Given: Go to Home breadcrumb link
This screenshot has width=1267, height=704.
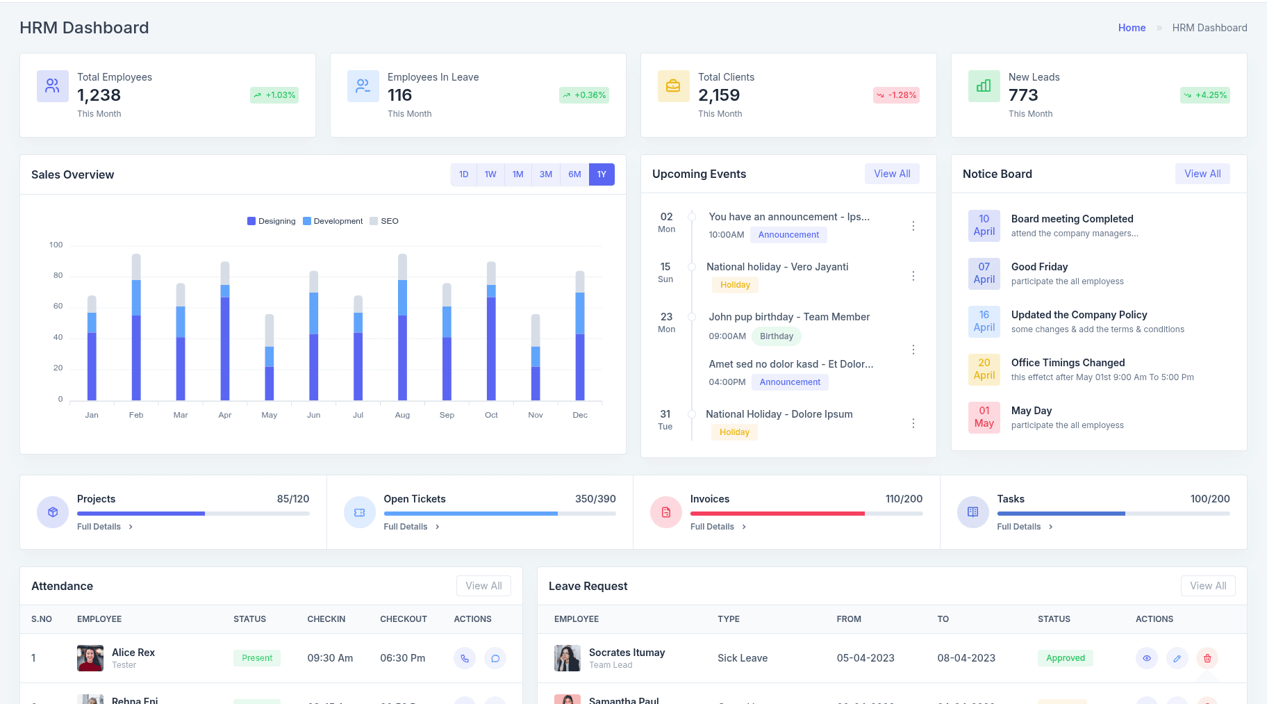Looking at the screenshot, I should (1132, 28).
